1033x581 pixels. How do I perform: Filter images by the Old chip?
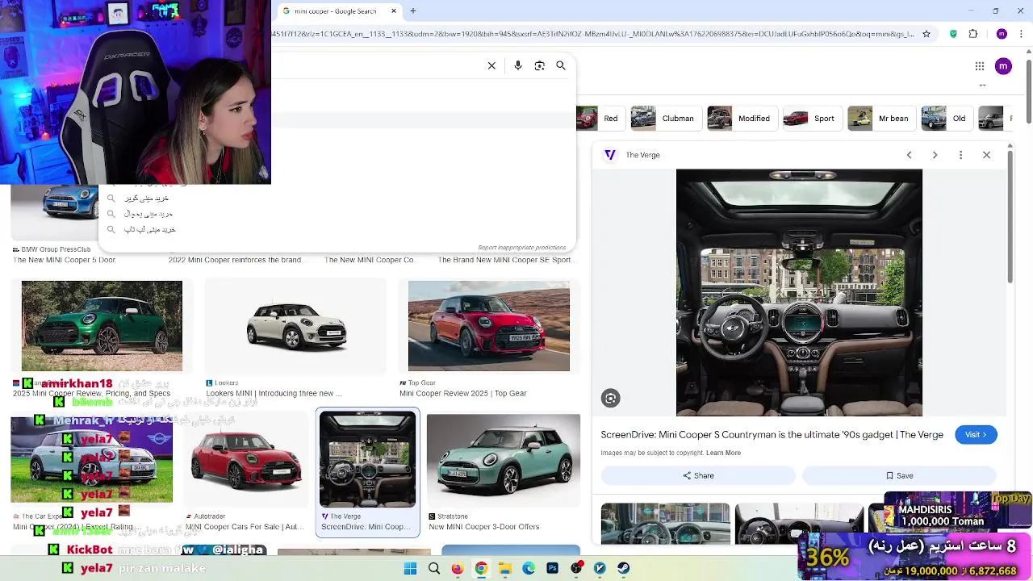[946, 119]
